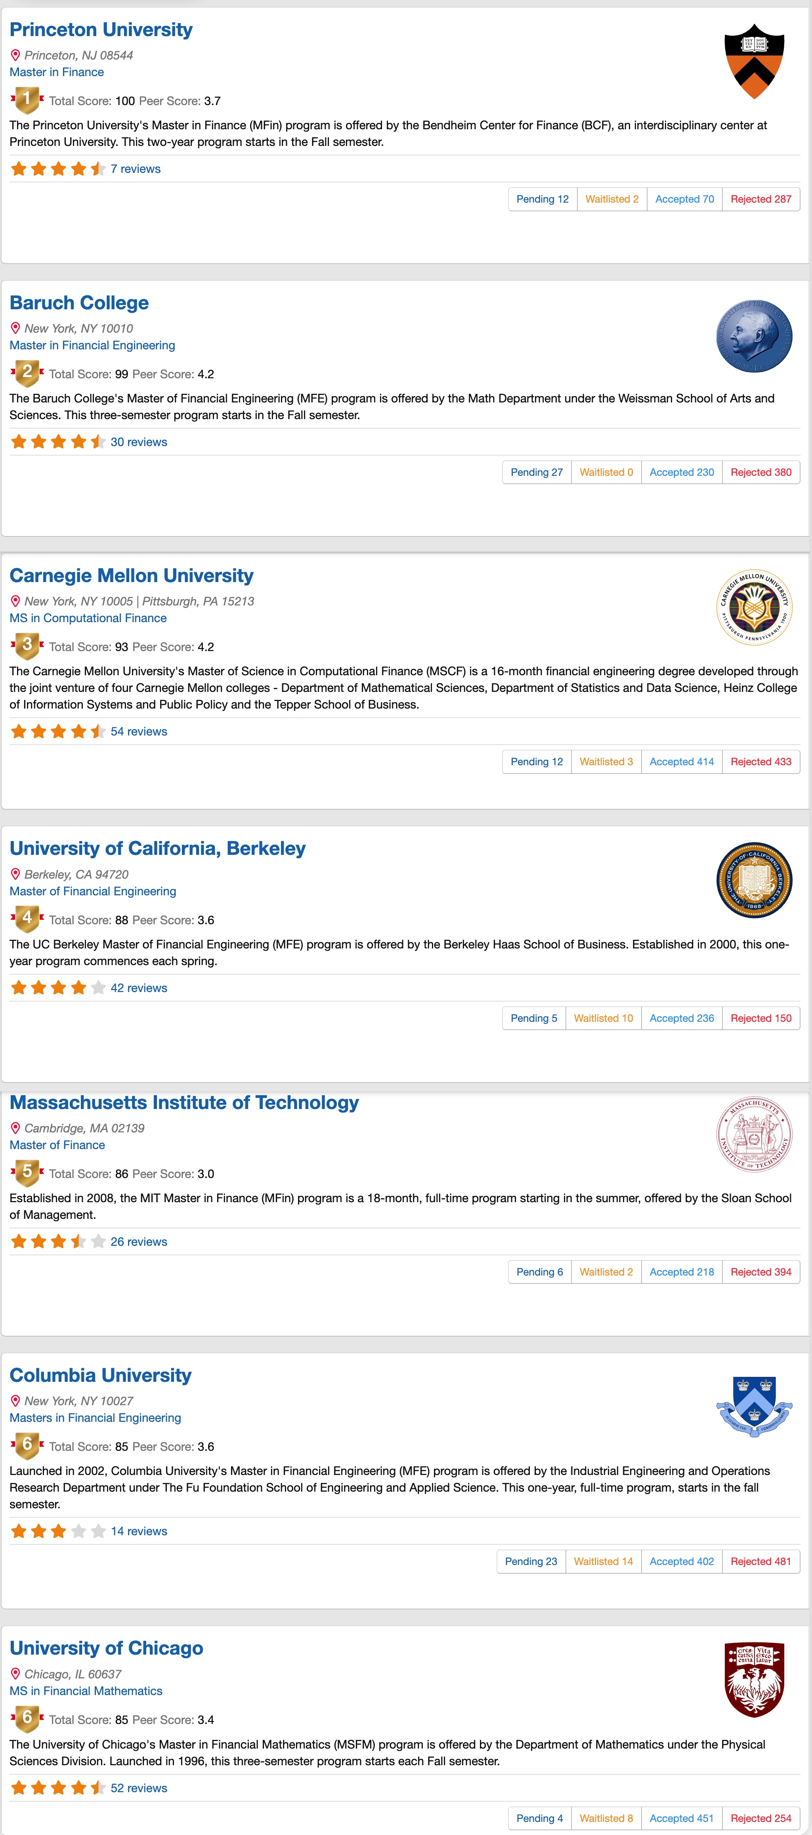Open the Columbia University crest logo
The image size is (812, 1835).
(x=754, y=1407)
